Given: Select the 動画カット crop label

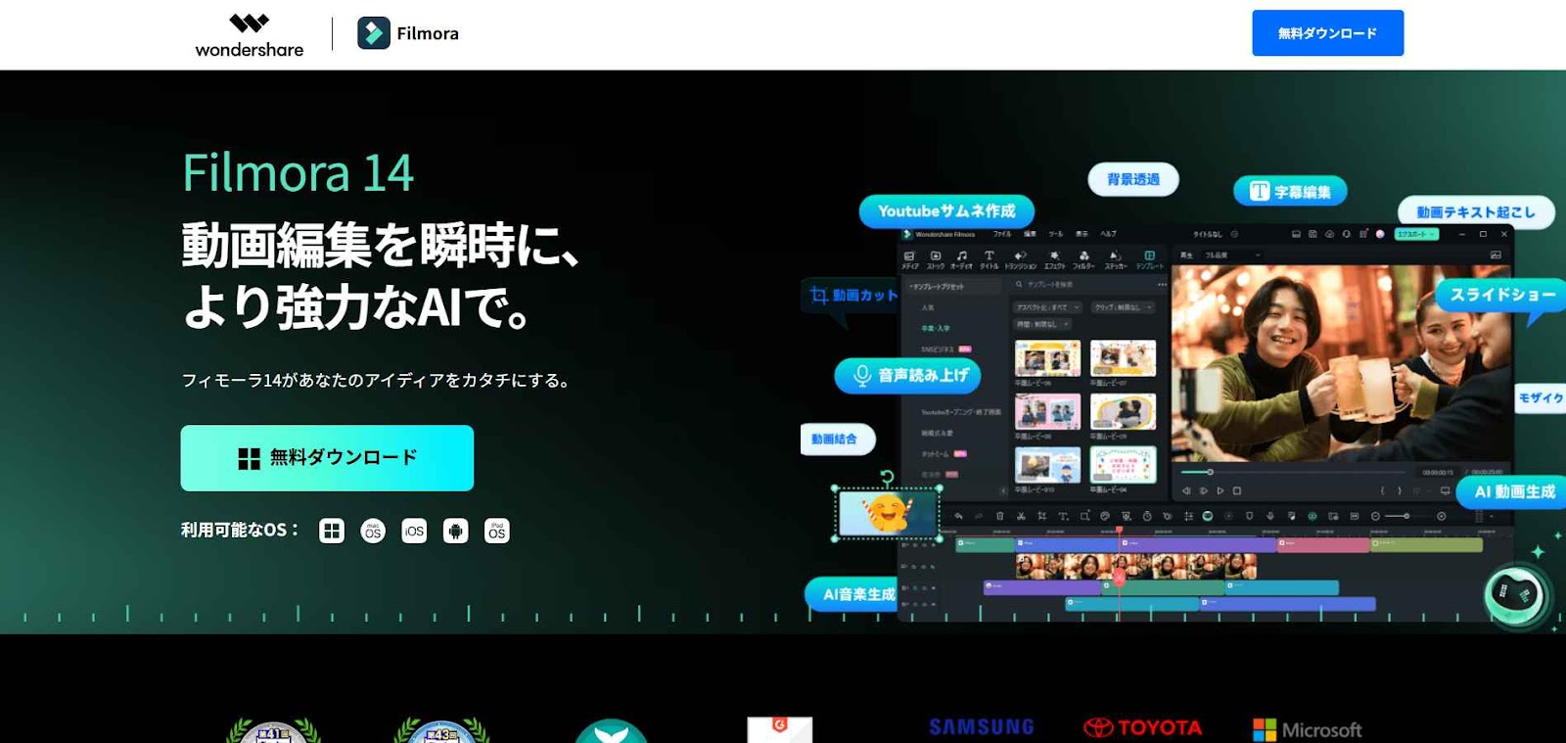Looking at the screenshot, I should click(853, 295).
